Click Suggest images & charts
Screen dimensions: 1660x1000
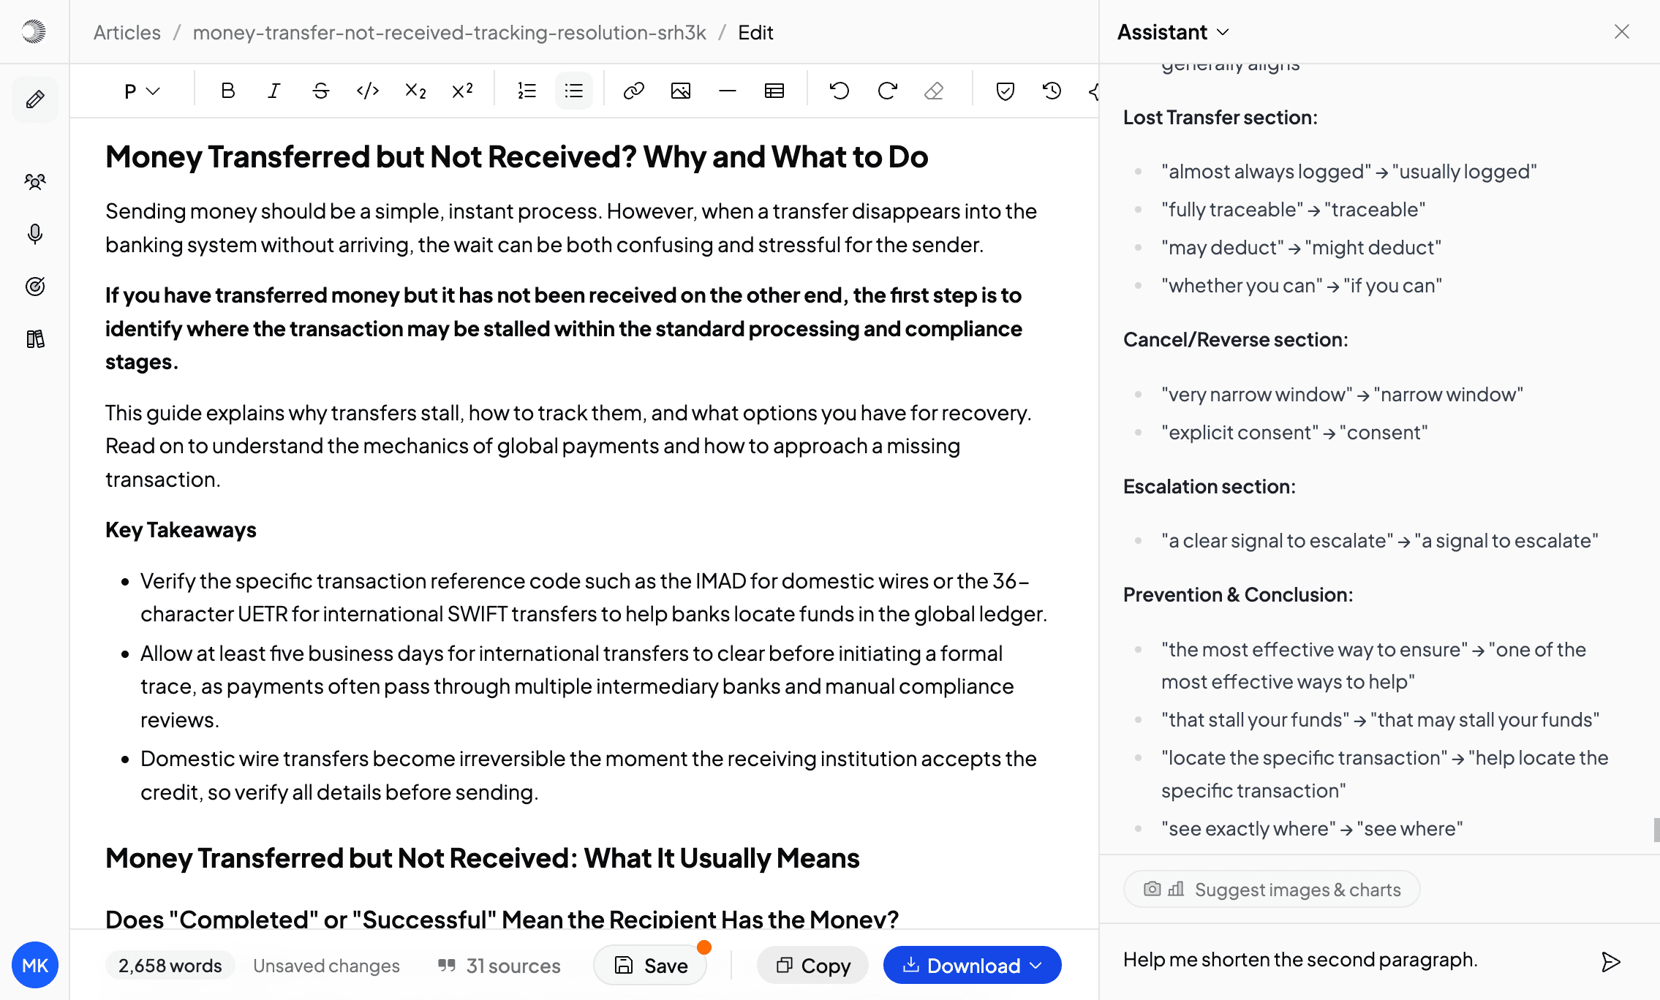coord(1272,889)
